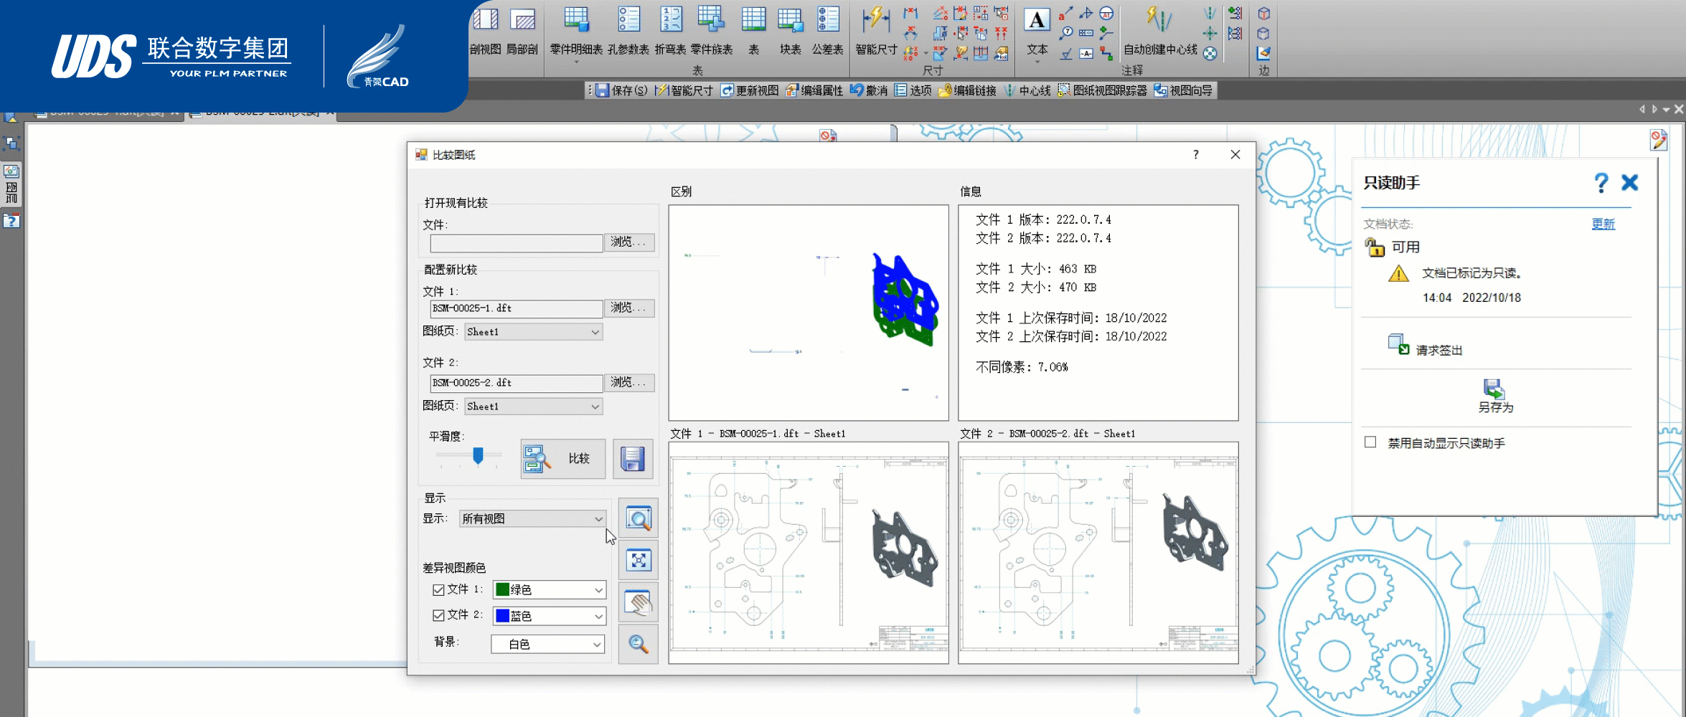Expand the 显示 所有视图 dropdown

532,518
